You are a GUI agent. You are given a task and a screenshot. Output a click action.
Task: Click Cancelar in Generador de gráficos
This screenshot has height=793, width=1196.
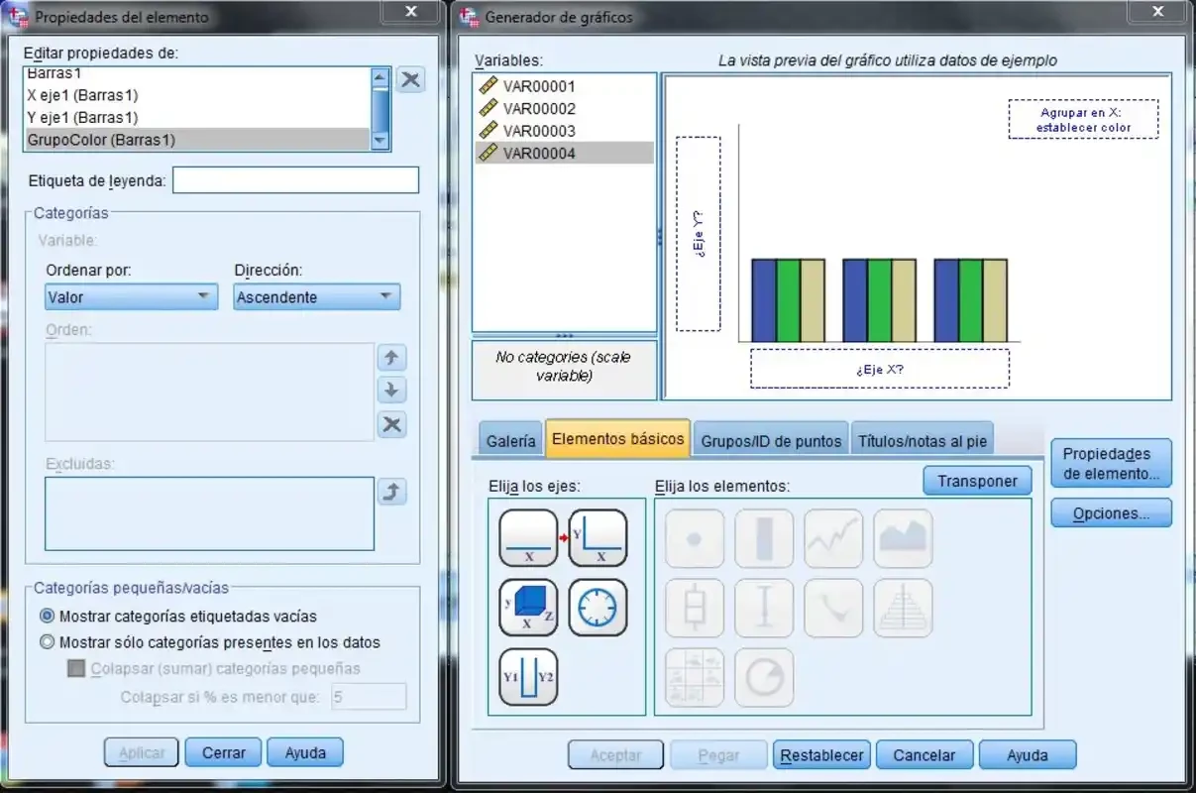(924, 755)
